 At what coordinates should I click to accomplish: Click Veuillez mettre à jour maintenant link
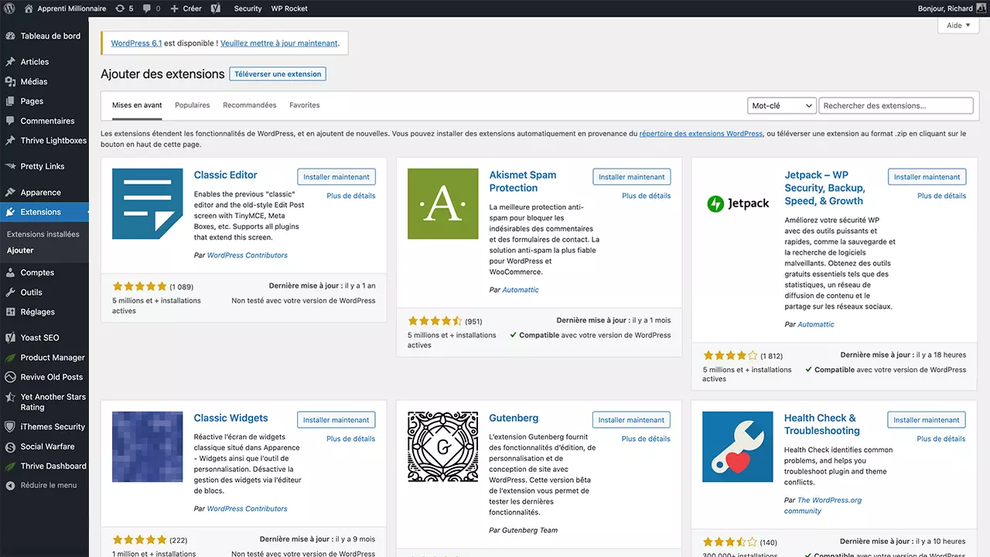(x=279, y=43)
